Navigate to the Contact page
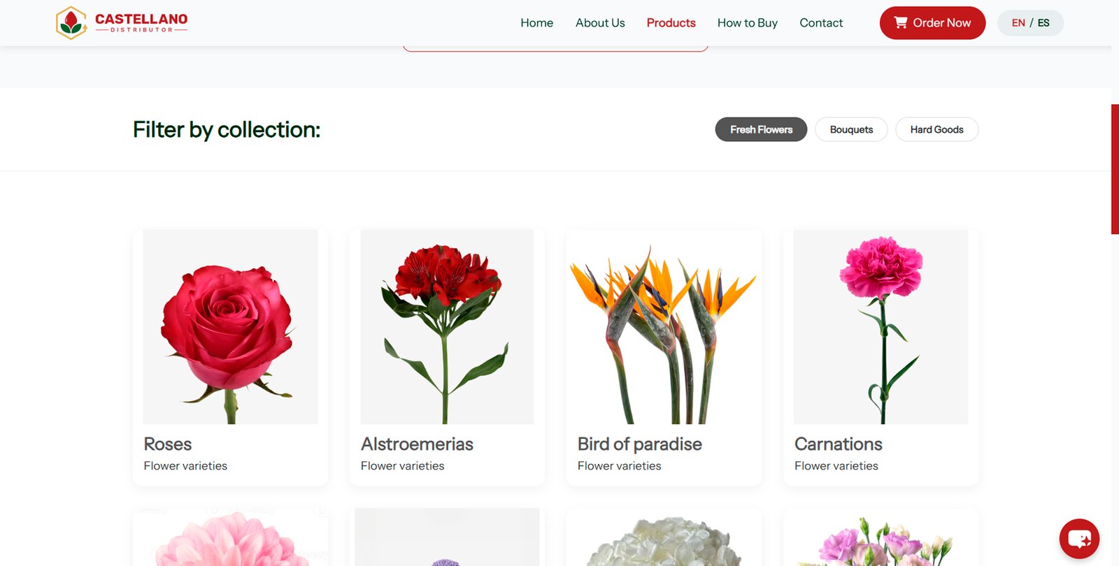The width and height of the screenshot is (1119, 566). 821,23
